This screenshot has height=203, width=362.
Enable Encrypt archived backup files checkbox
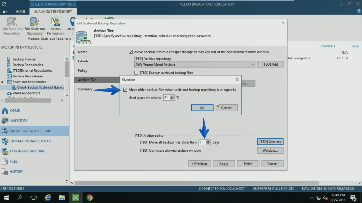click(x=136, y=73)
